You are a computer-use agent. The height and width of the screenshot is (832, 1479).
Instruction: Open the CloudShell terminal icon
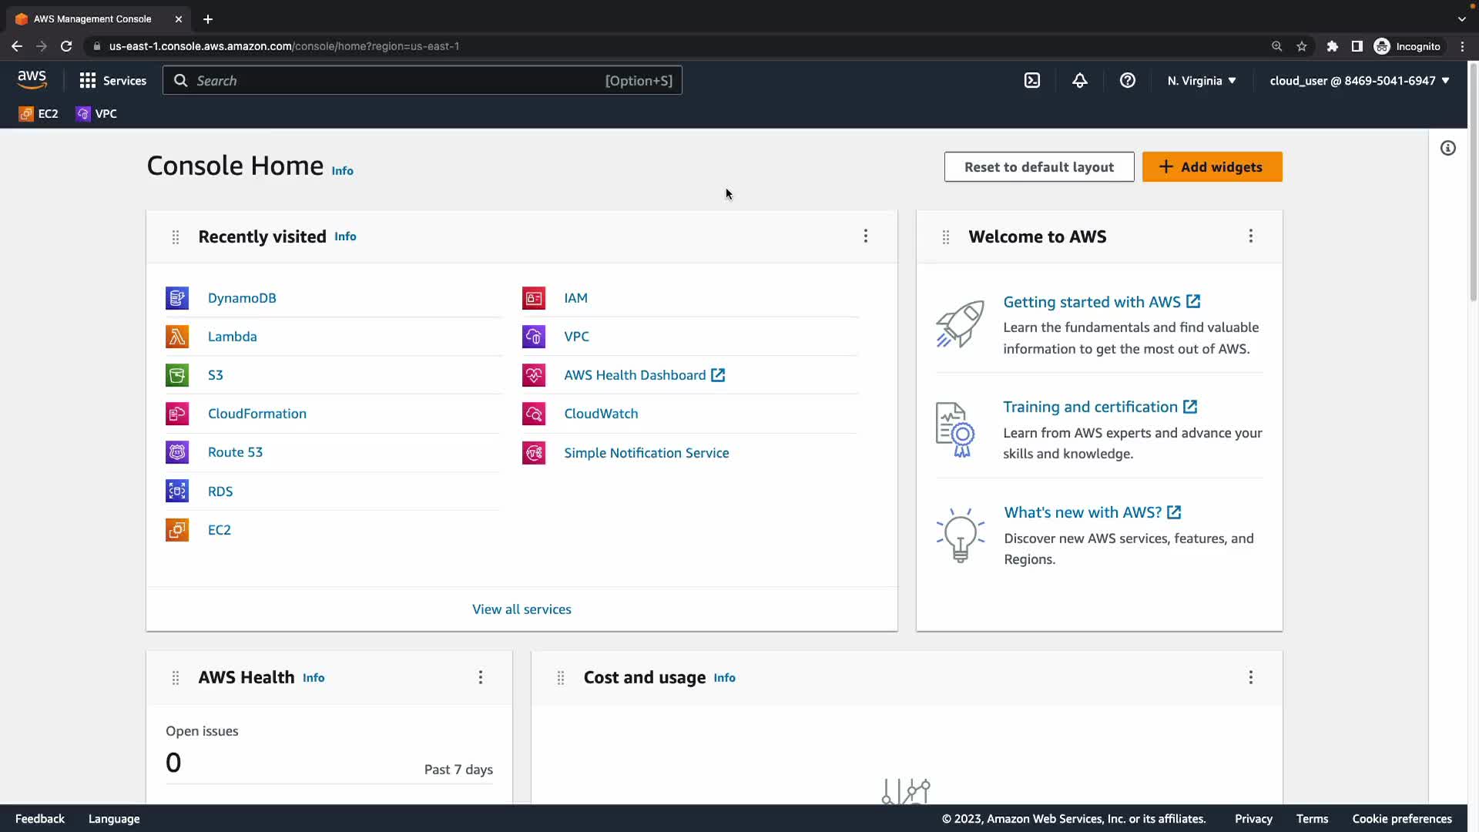pos(1032,80)
